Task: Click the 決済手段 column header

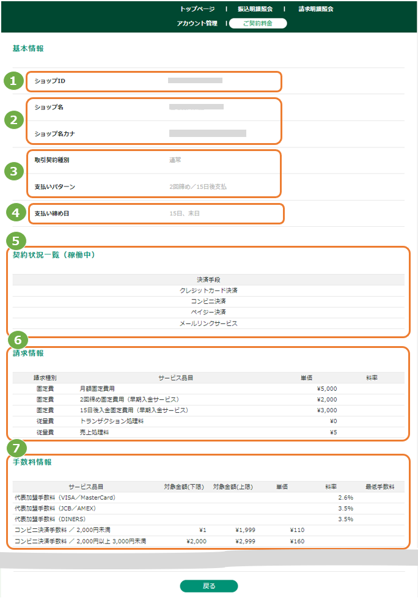Action: (x=208, y=279)
